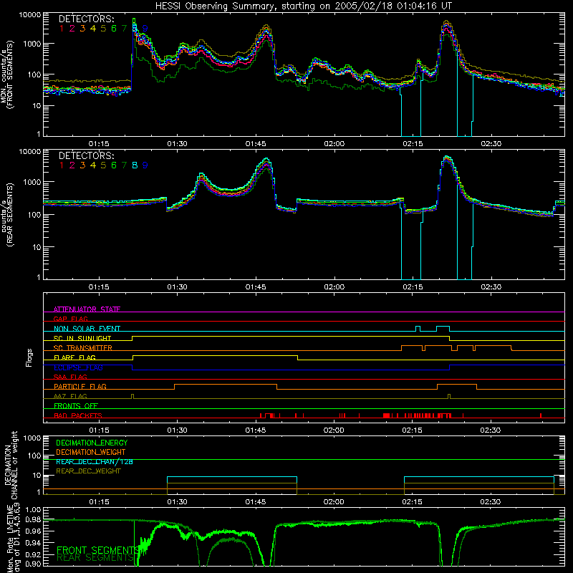This screenshot has width=573, height=573.
Task: Click the HESSI Observing Summary title text
Action: pos(303,6)
